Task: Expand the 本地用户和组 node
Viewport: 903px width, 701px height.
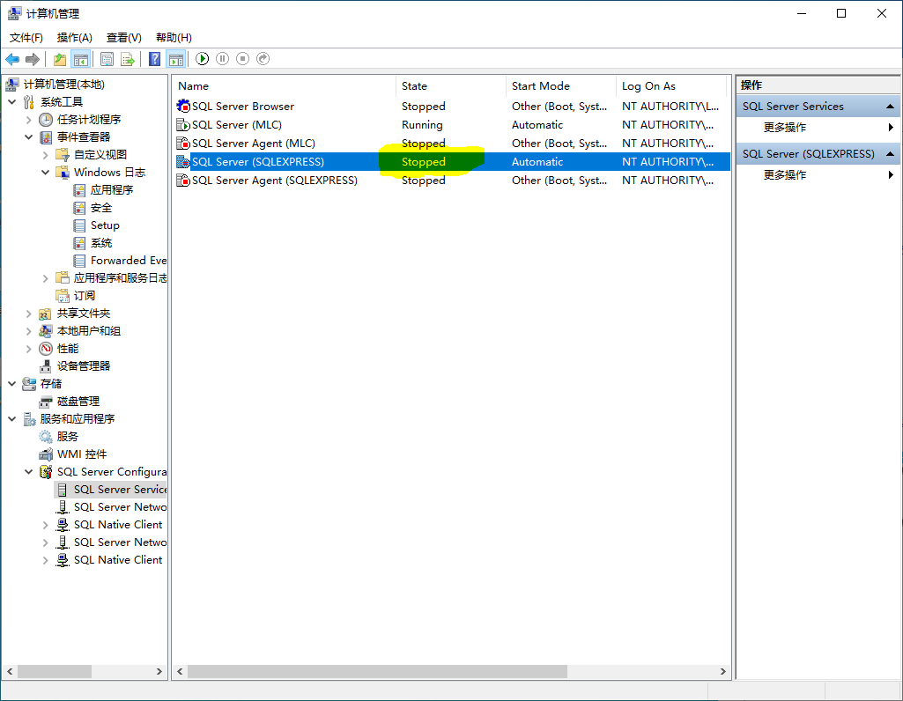Action: point(29,331)
